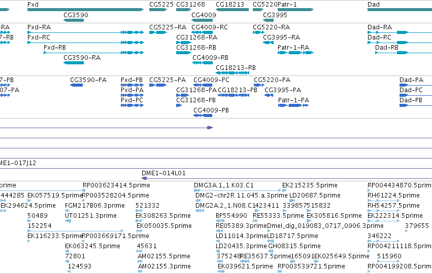Select the Dad-RA transcript label

(379, 27)
